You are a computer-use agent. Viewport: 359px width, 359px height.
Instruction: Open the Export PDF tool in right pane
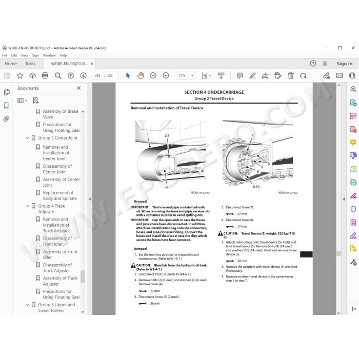pyautogui.click(x=353, y=103)
